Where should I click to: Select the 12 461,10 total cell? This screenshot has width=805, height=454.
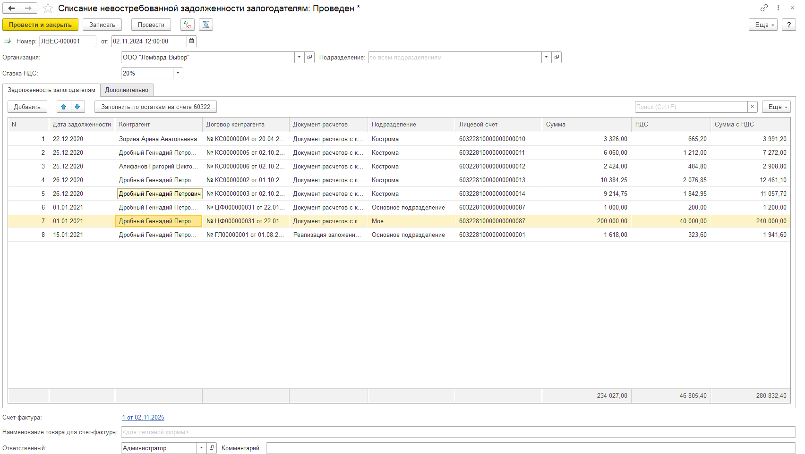click(751, 180)
